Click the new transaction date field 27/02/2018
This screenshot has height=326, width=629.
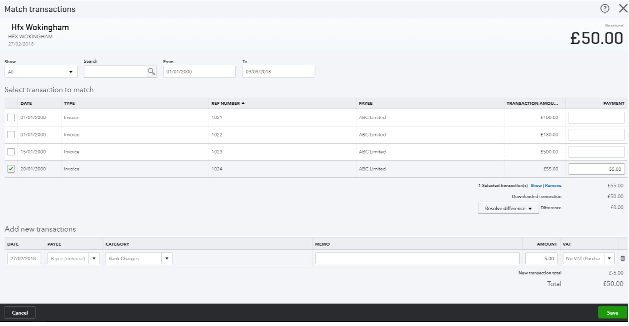[24, 258]
